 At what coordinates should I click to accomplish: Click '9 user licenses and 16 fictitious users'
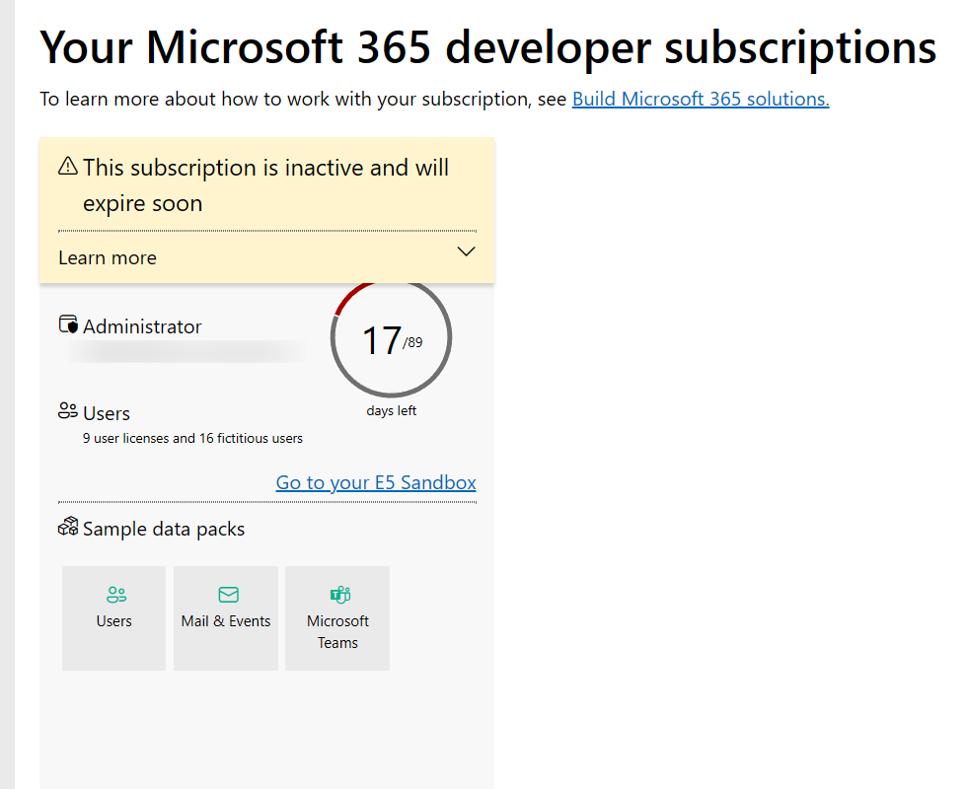click(x=192, y=438)
